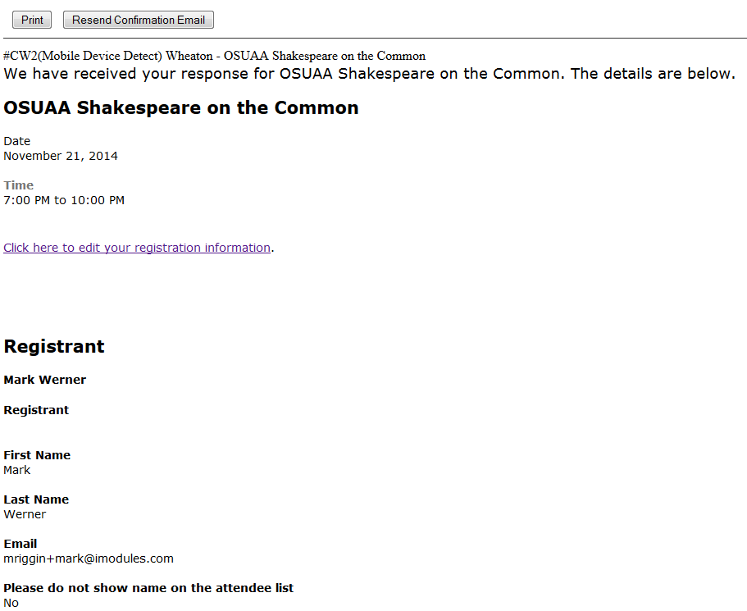
Task: Click the 'Please do not show name' label
Action: (x=148, y=588)
